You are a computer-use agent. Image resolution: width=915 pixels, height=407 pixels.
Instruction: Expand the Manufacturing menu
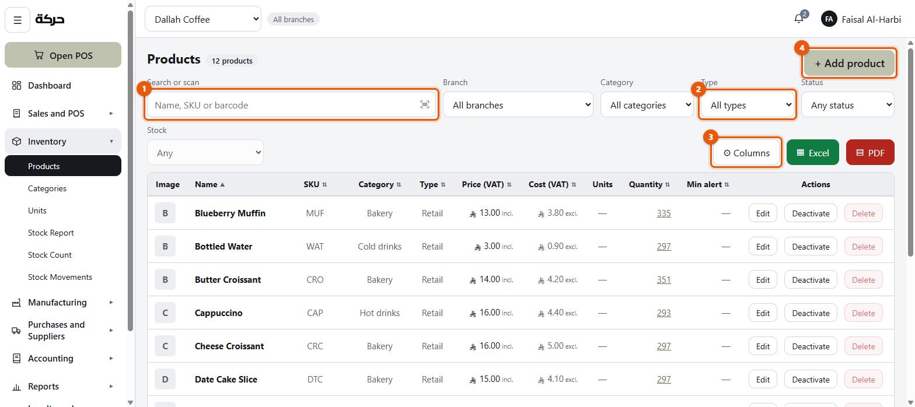[x=63, y=303]
